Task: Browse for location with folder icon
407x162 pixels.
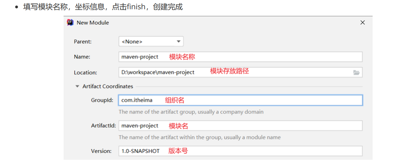Action: click(x=356, y=72)
